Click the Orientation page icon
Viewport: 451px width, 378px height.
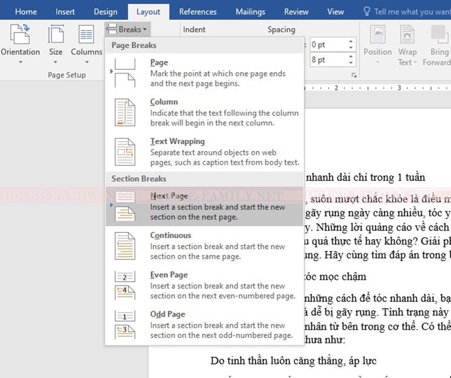coord(20,34)
